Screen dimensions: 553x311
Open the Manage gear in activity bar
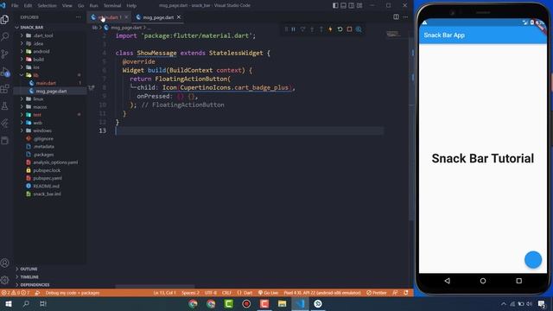tap(5, 280)
